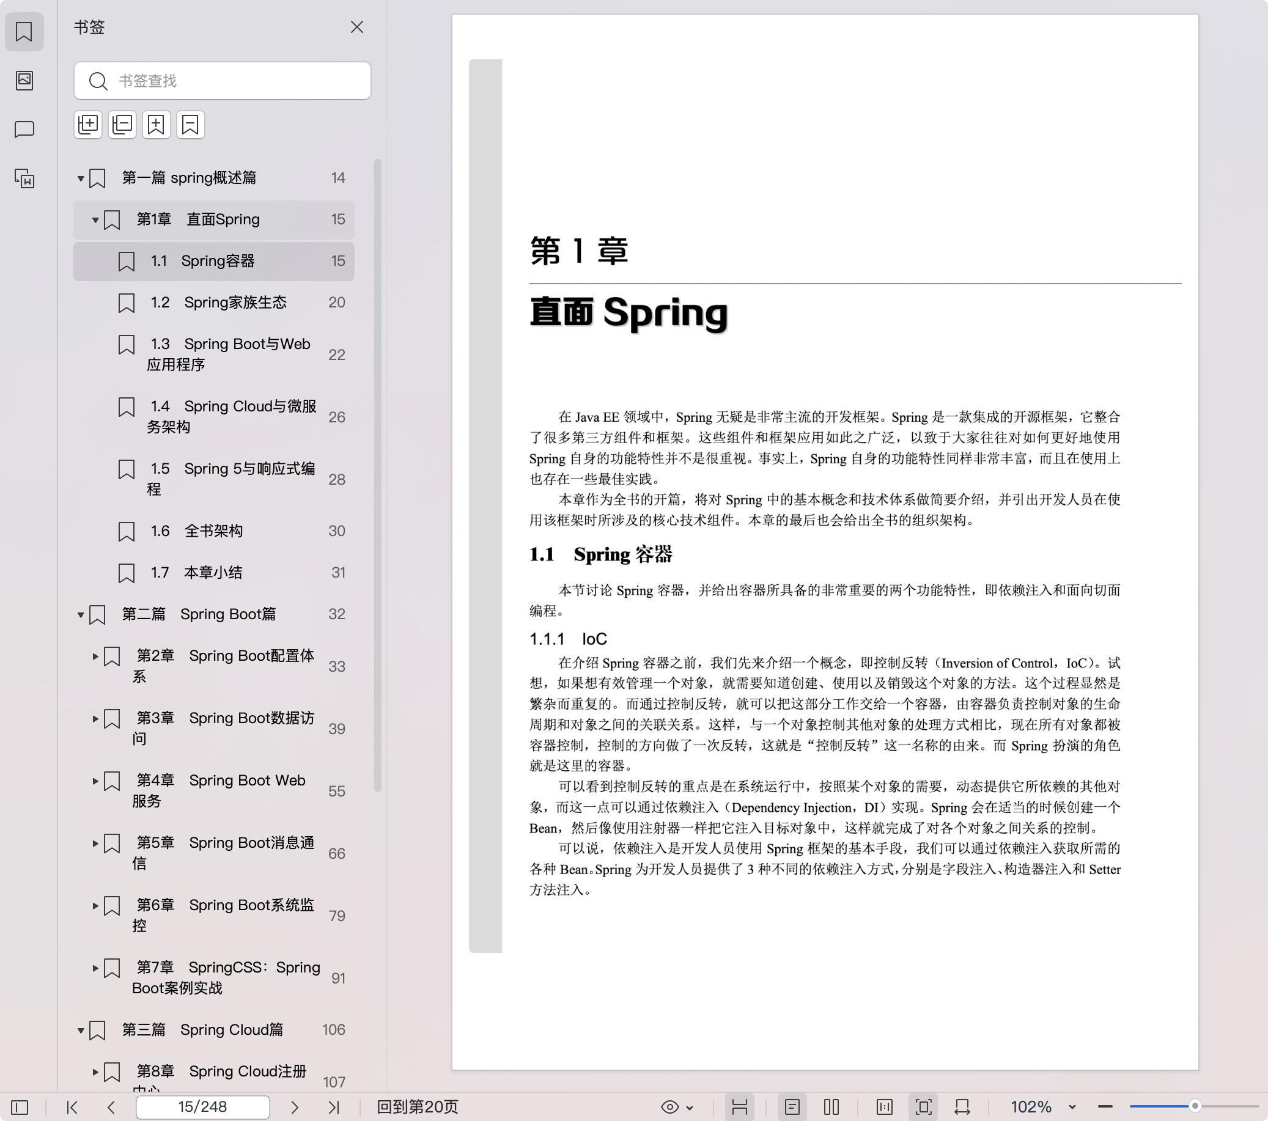1268x1121 pixels.
Task: Adjust the zoom slider handle
Action: pyautogui.click(x=1195, y=1106)
